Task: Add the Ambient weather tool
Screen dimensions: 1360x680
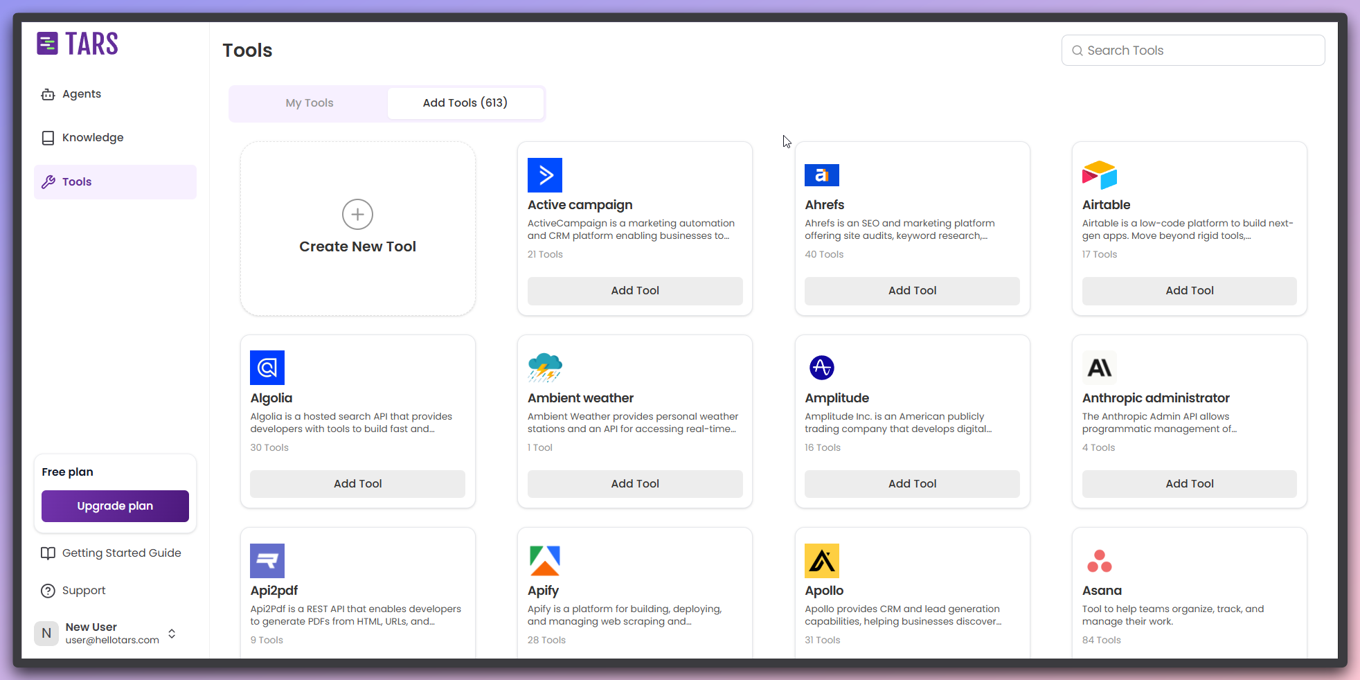Action: [x=635, y=484]
